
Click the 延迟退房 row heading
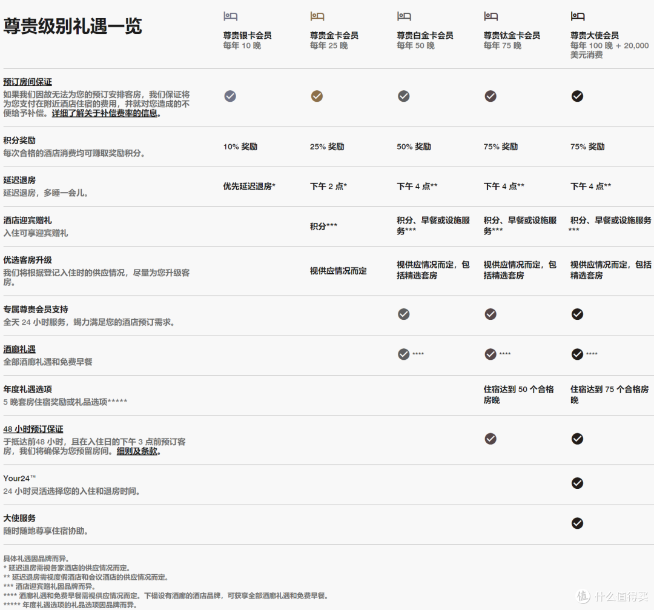[19, 180]
